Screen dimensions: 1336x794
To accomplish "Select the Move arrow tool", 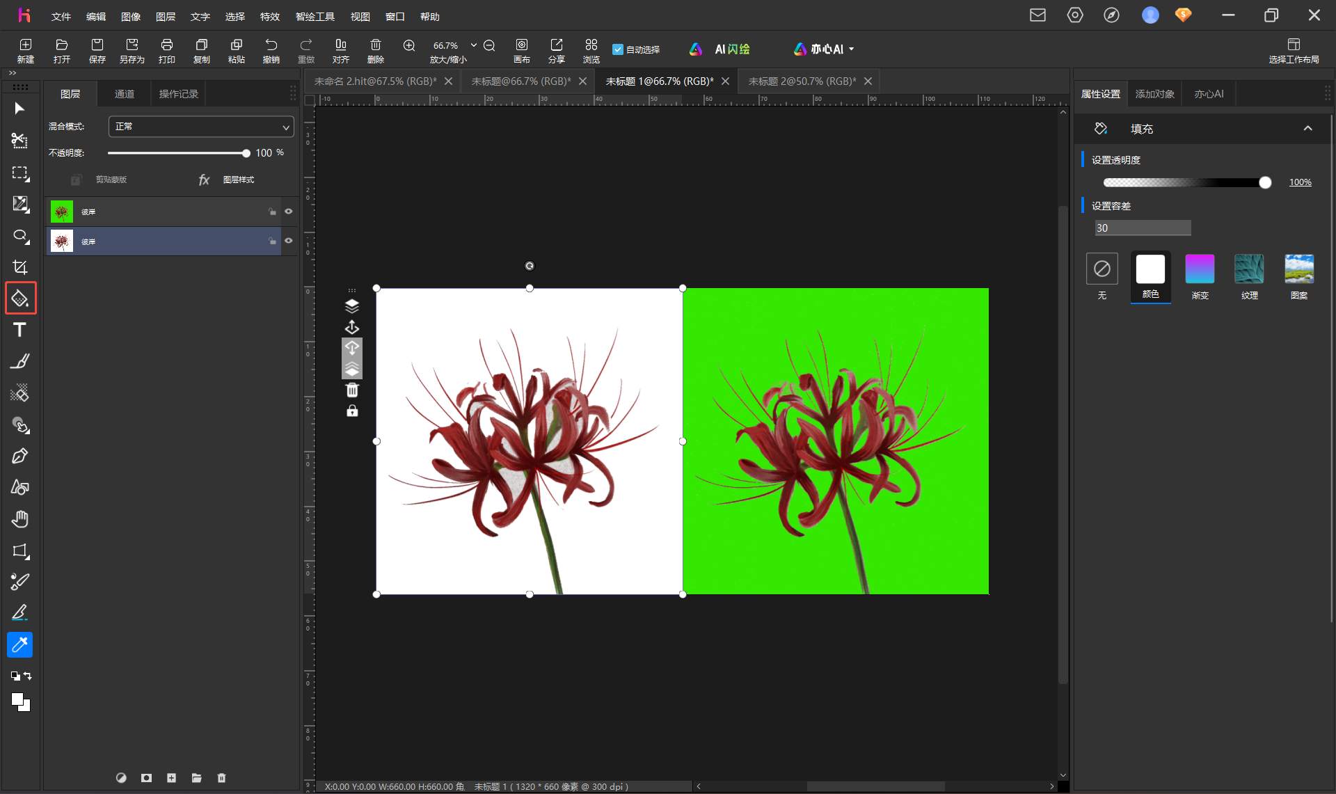I will (x=19, y=109).
